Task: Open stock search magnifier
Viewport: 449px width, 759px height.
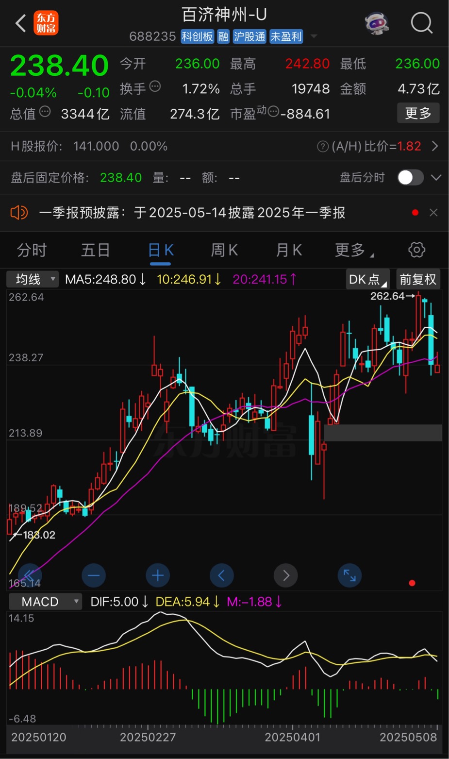Action: point(421,23)
